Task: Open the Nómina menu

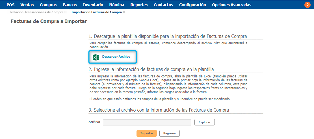Action: click(x=117, y=5)
